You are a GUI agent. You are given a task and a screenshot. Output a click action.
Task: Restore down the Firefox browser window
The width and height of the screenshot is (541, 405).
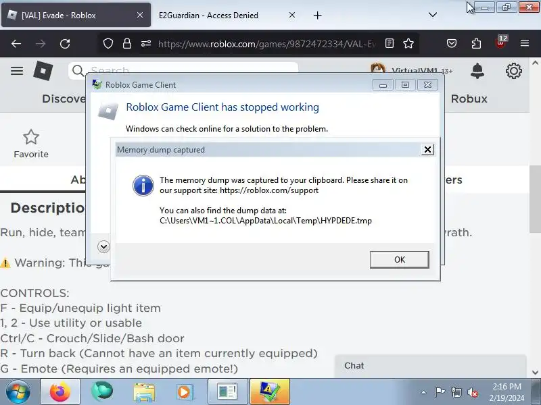[x=506, y=7]
